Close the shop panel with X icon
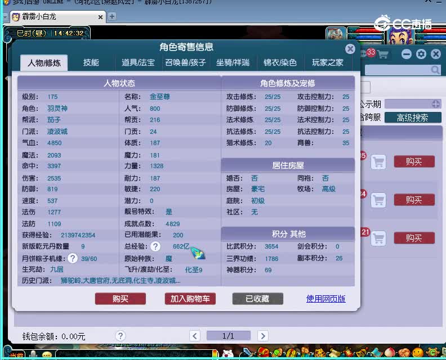Viewport: 446px width, 360px height. pos(435,54)
